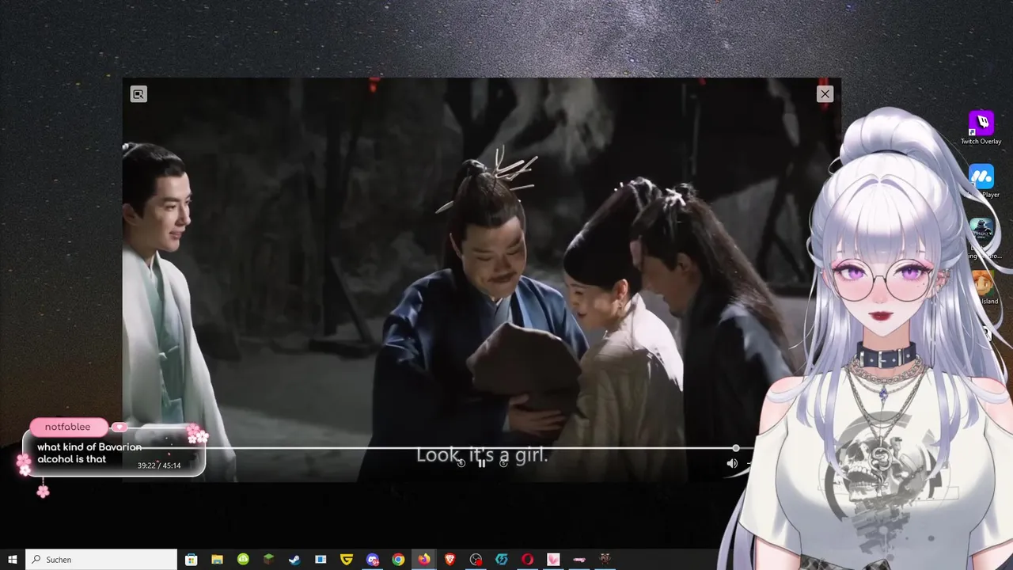Mute the video with speaker icon
Screen dimensions: 1013x570
pos(732,463)
